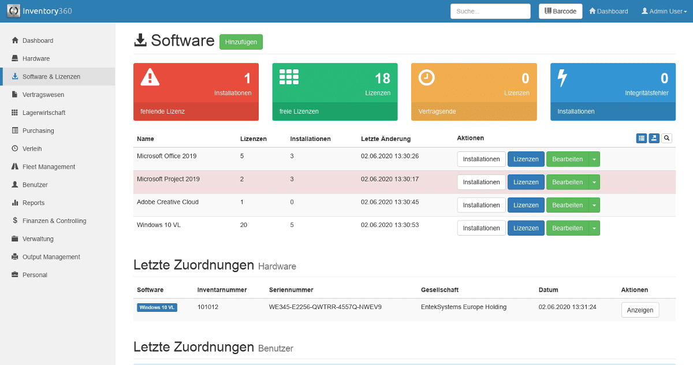Viewport: 693px width, 365px height.
Task: Expand Bearbeiten dropdown arrow for Microsoft Office 2019
Action: (x=594, y=159)
